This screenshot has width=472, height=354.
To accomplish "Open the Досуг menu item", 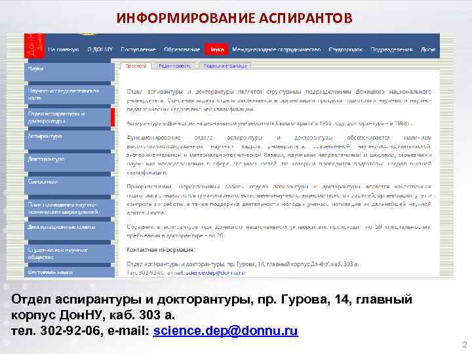I will point(427,49).
